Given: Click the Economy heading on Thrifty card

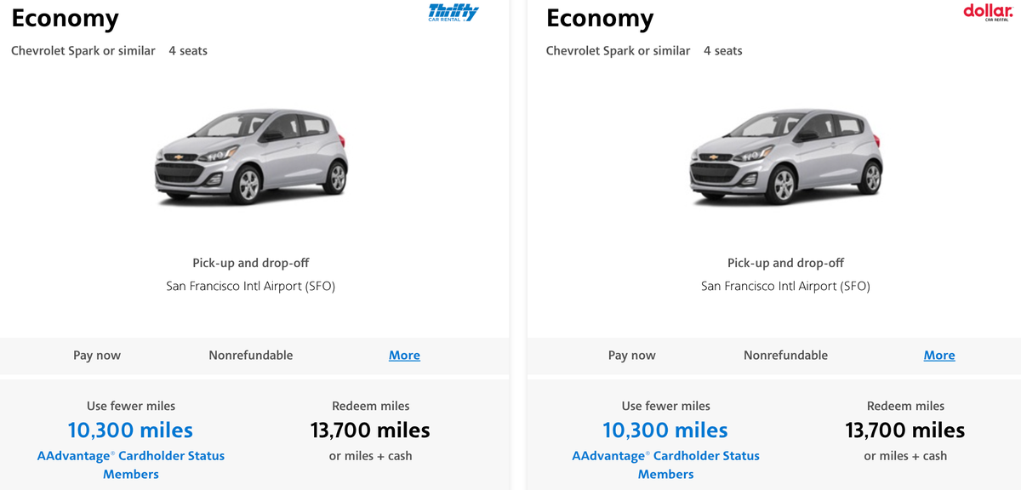Looking at the screenshot, I should click(x=65, y=19).
